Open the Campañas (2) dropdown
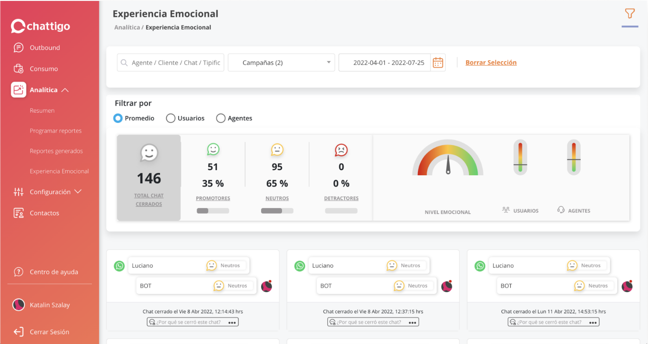This screenshot has width=648, height=344. pyautogui.click(x=281, y=63)
